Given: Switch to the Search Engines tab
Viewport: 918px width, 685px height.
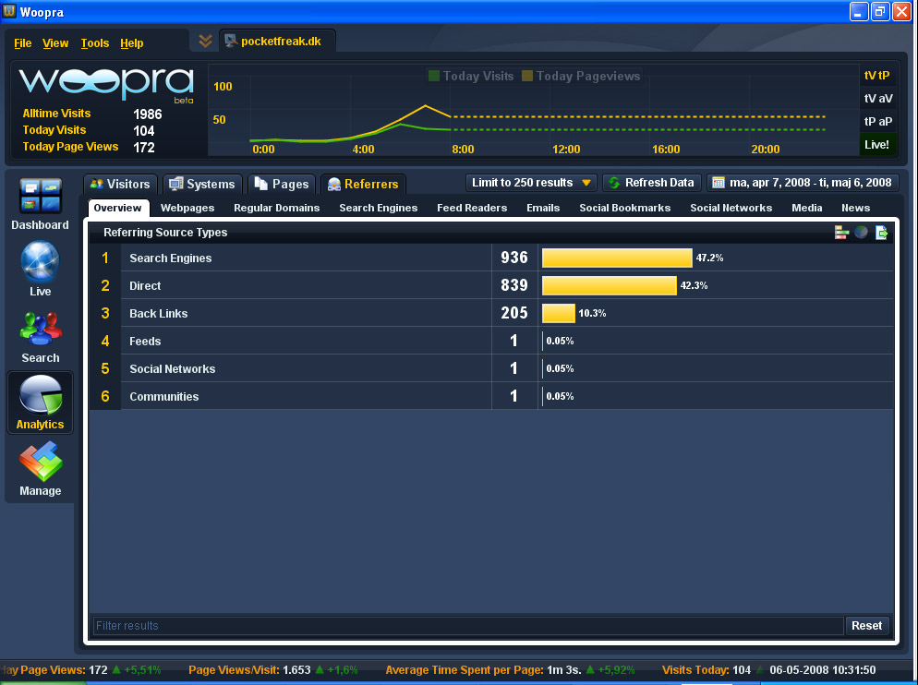Looking at the screenshot, I should tap(378, 208).
